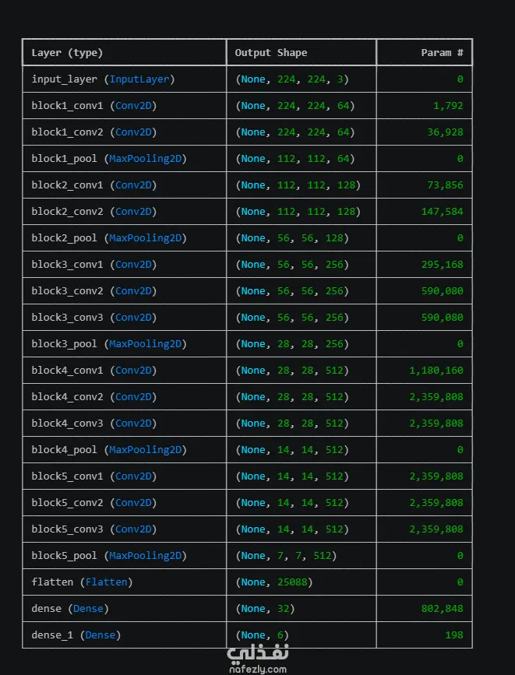
Task: Click the dense_1 Dense type text
Action: pos(101,635)
